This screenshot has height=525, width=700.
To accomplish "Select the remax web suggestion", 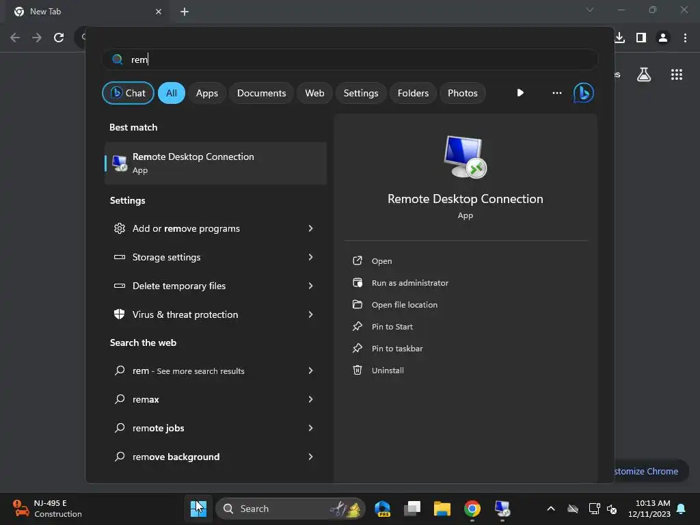I will [215, 399].
